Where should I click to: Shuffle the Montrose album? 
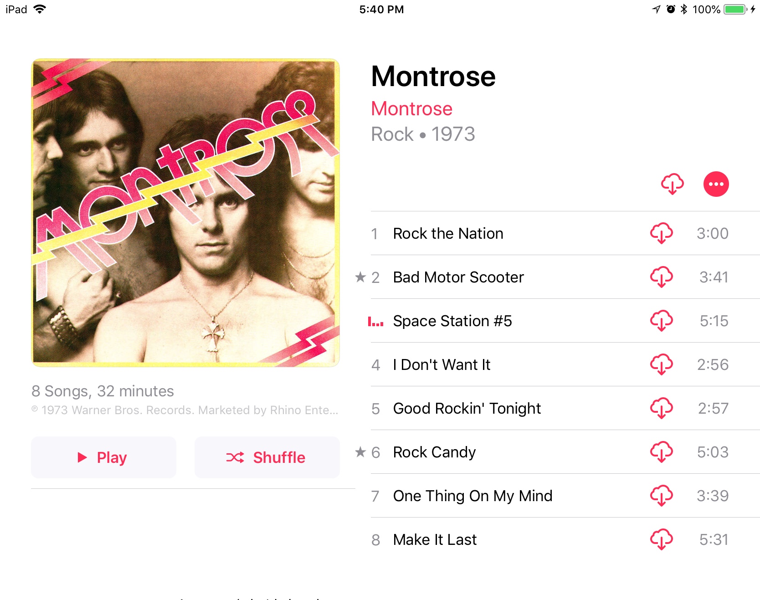tap(267, 457)
